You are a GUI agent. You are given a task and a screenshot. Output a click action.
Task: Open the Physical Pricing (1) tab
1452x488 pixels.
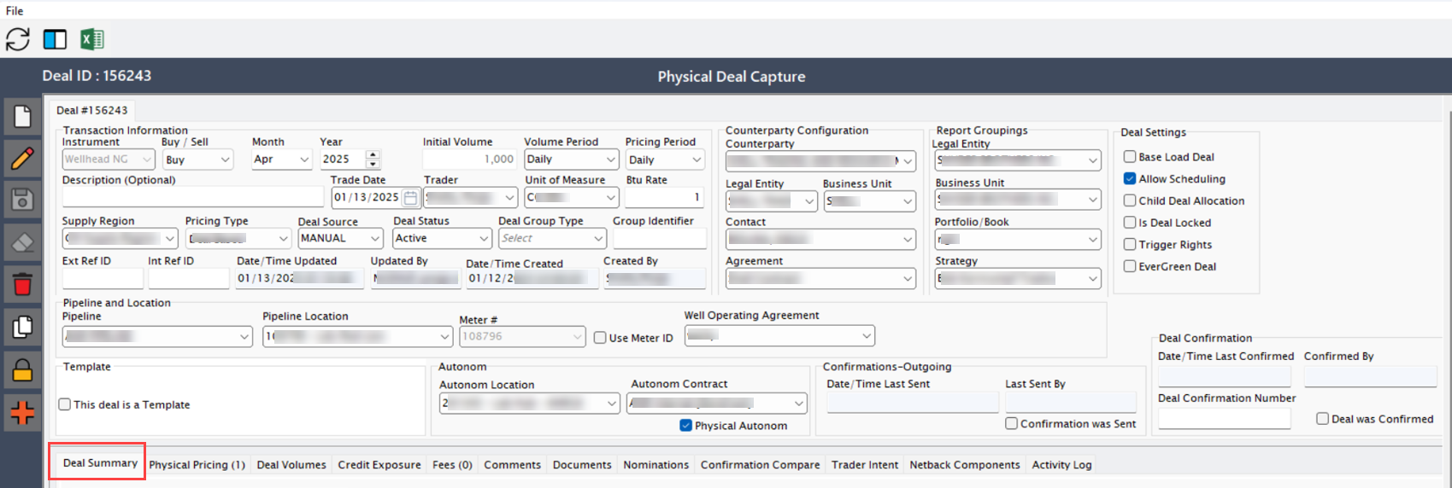197,465
